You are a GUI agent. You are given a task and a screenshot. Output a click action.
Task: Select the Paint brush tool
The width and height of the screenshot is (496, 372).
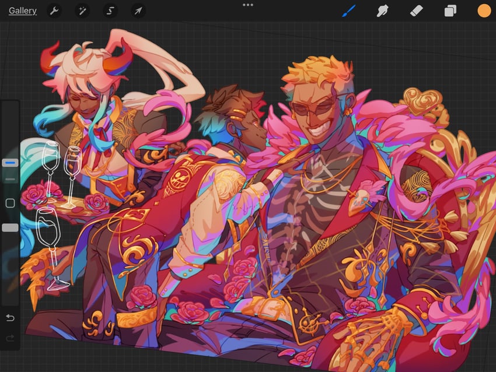point(349,11)
